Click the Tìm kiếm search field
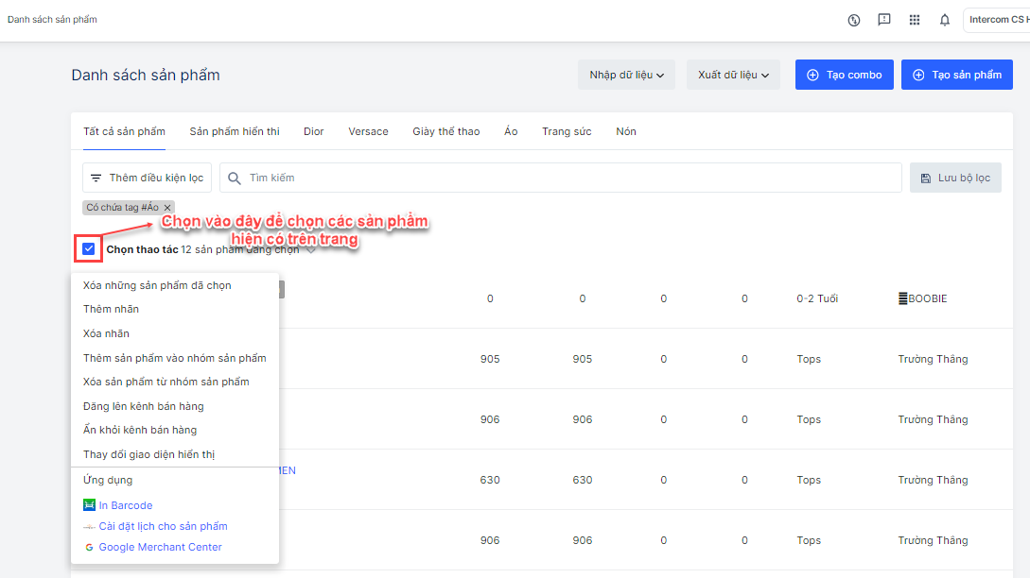This screenshot has height=578, width=1030. click(567, 178)
